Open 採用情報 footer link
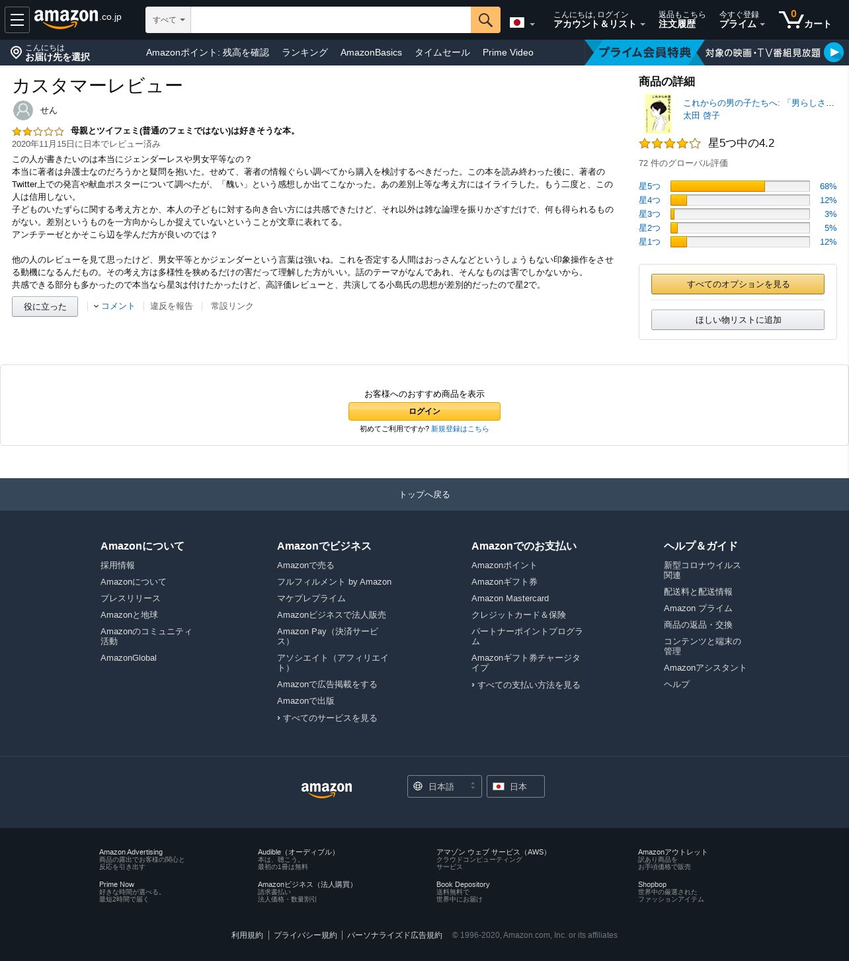Image resolution: width=849 pixels, height=961 pixels. click(x=118, y=565)
